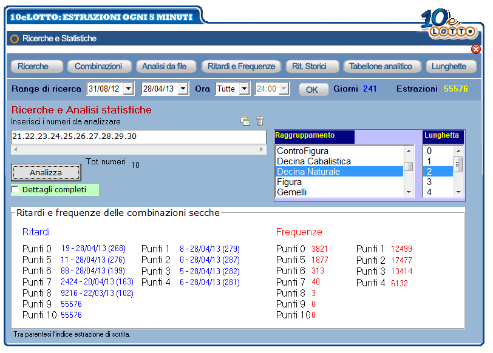Screen dimensions: 493x353
Task: Close the panel with red X
Action: click(x=476, y=49)
